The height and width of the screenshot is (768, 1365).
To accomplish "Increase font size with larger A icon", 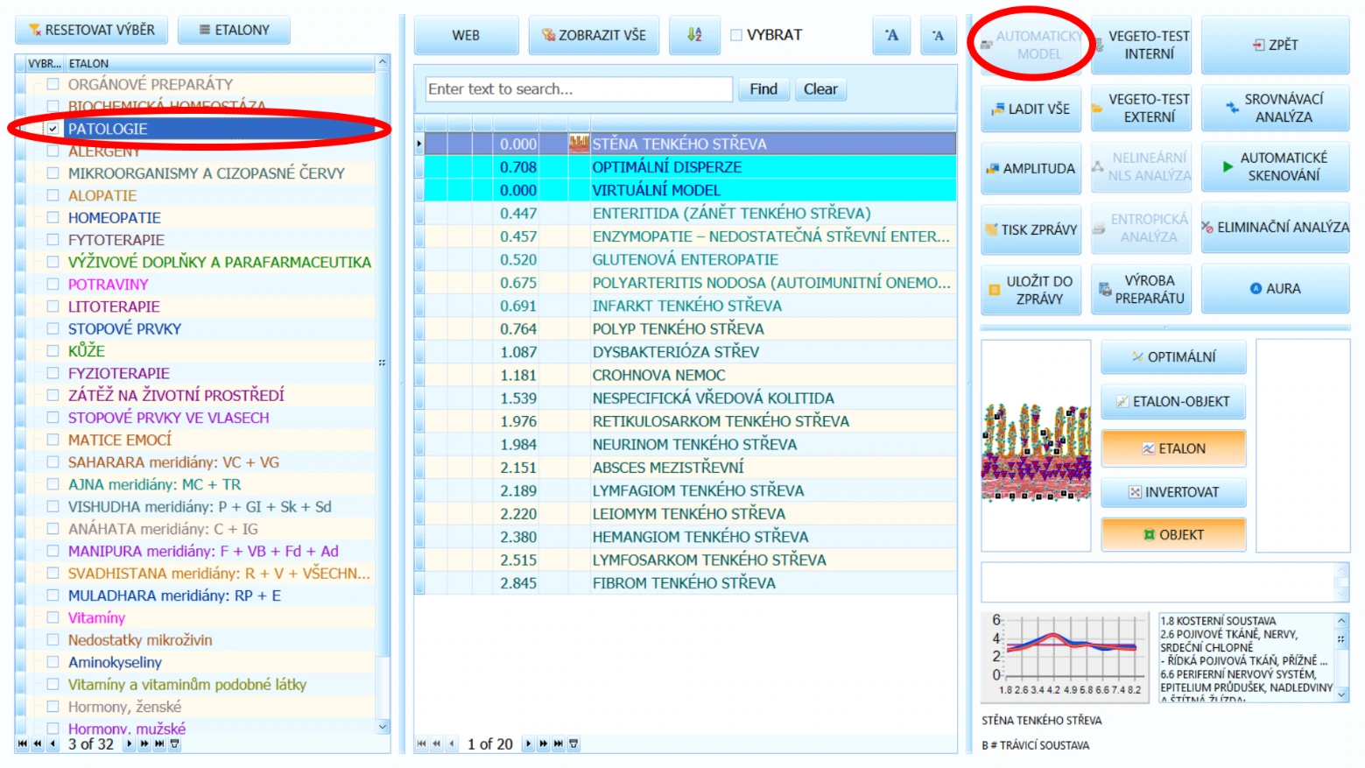I will pyautogui.click(x=891, y=35).
